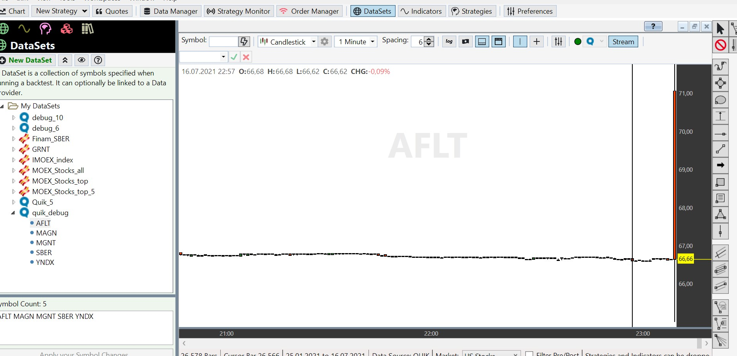Image resolution: width=737 pixels, height=356 pixels.
Task: Select the MAGN symbol in quik_debug
Action: coord(46,233)
